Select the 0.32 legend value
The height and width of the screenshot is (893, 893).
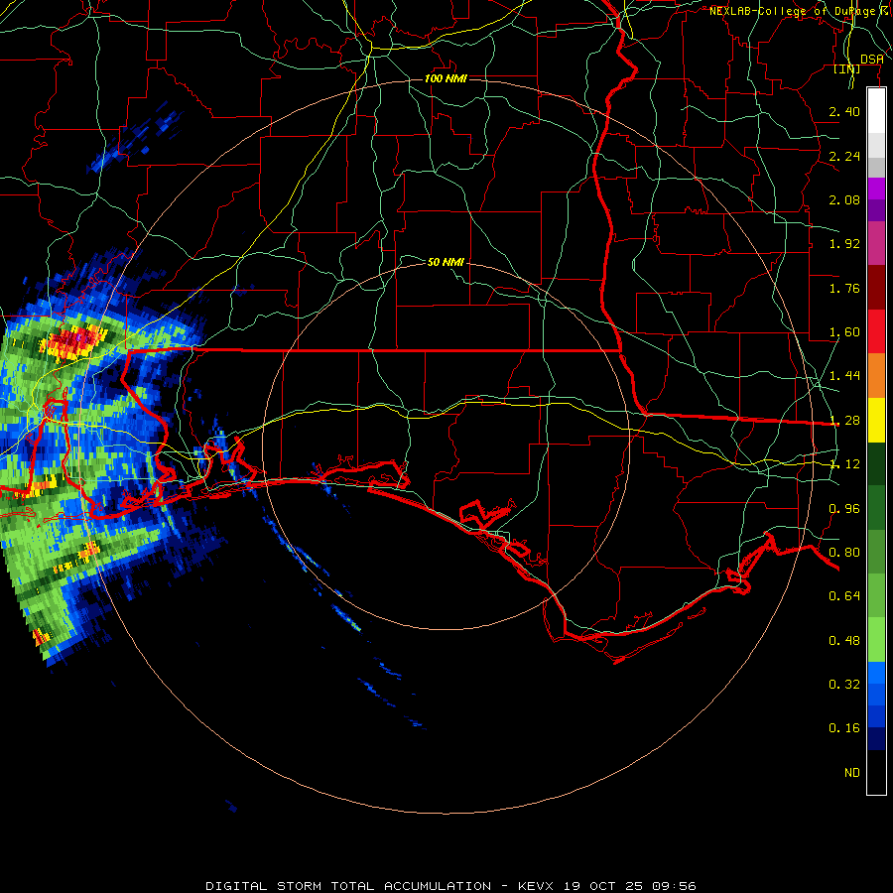tap(844, 685)
